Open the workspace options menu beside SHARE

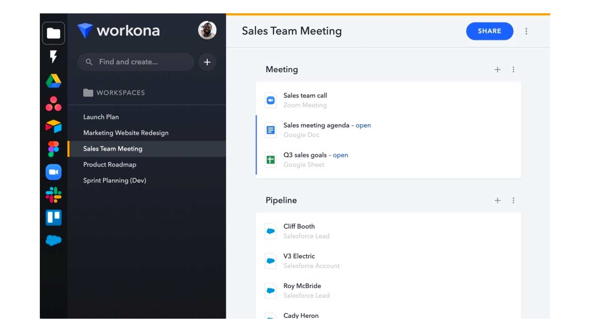point(526,31)
